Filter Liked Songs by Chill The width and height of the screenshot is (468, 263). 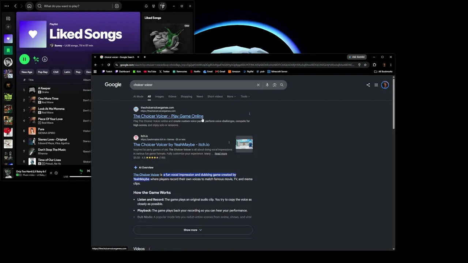56,72
